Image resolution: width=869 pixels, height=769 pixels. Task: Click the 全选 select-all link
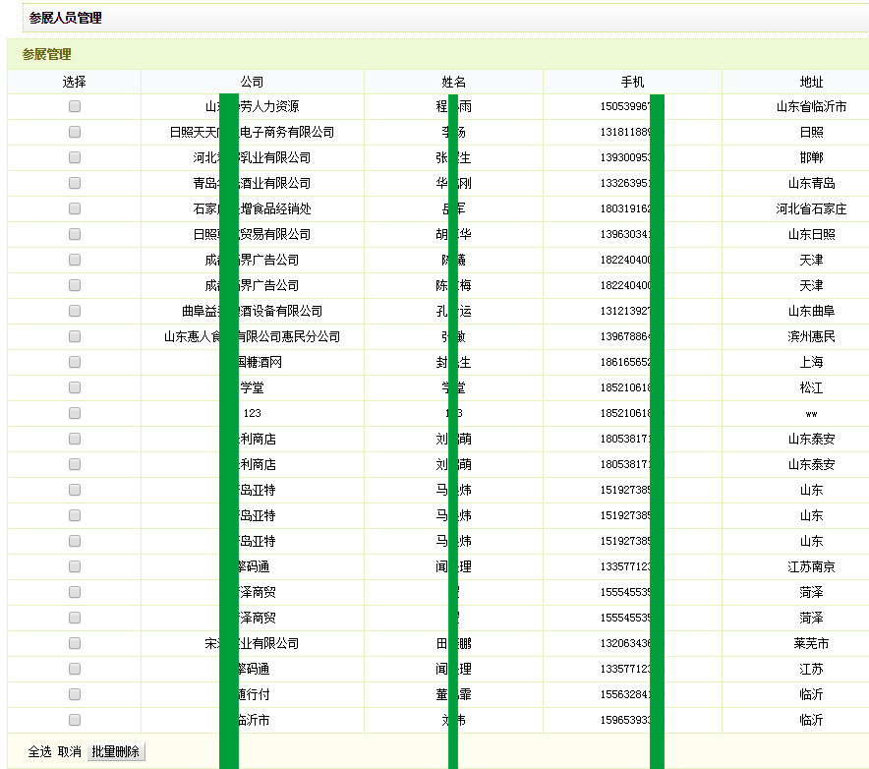click(x=39, y=751)
